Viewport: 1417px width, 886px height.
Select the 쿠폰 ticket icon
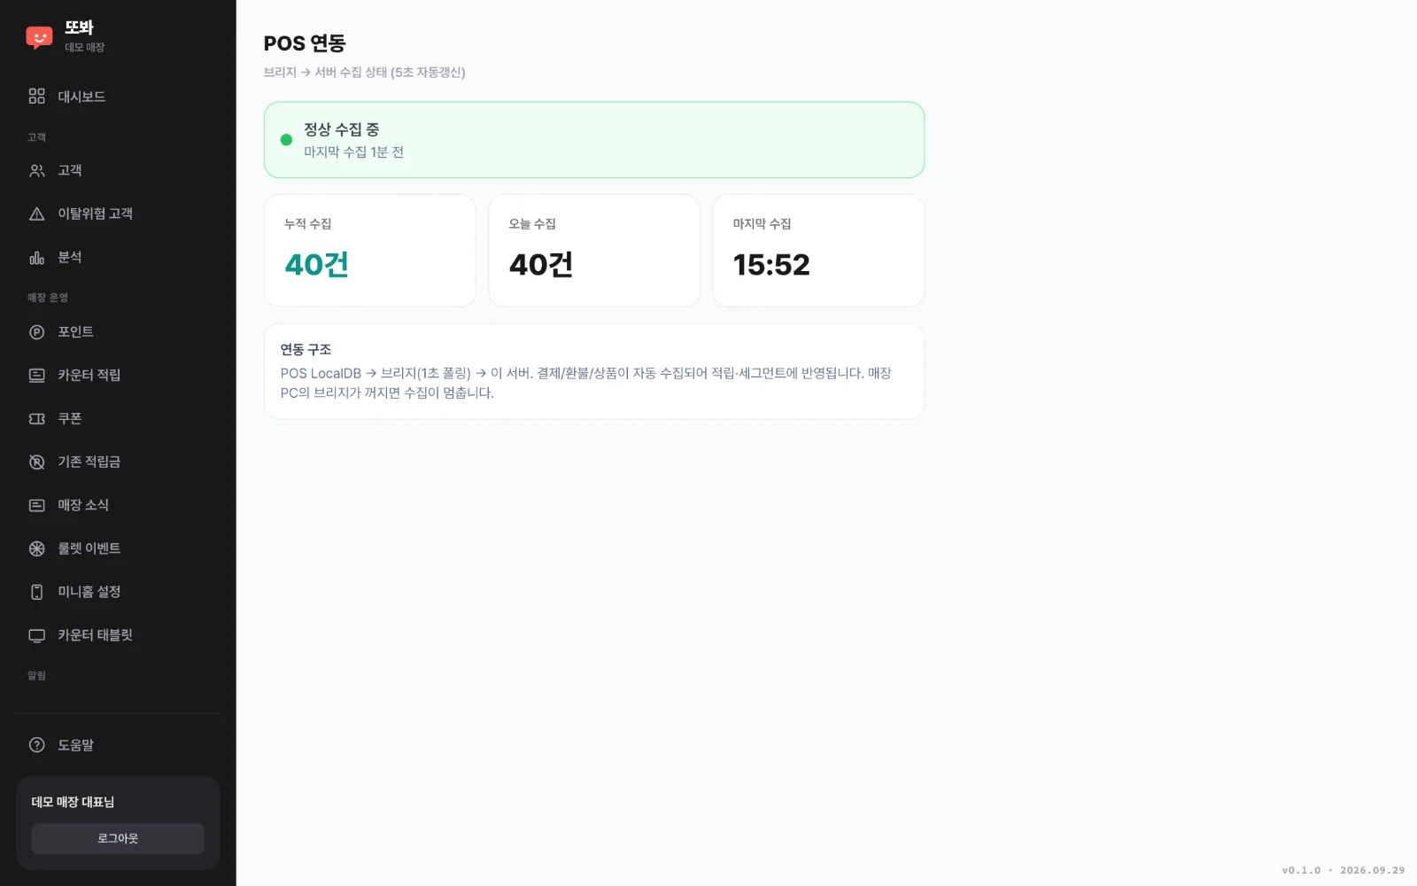point(36,418)
